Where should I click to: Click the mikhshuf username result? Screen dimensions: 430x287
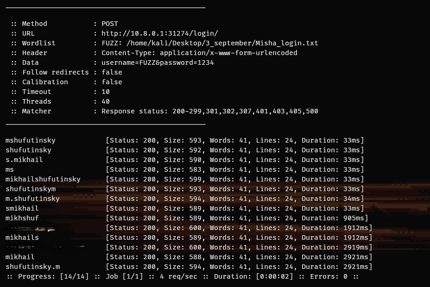coord(22,218)
